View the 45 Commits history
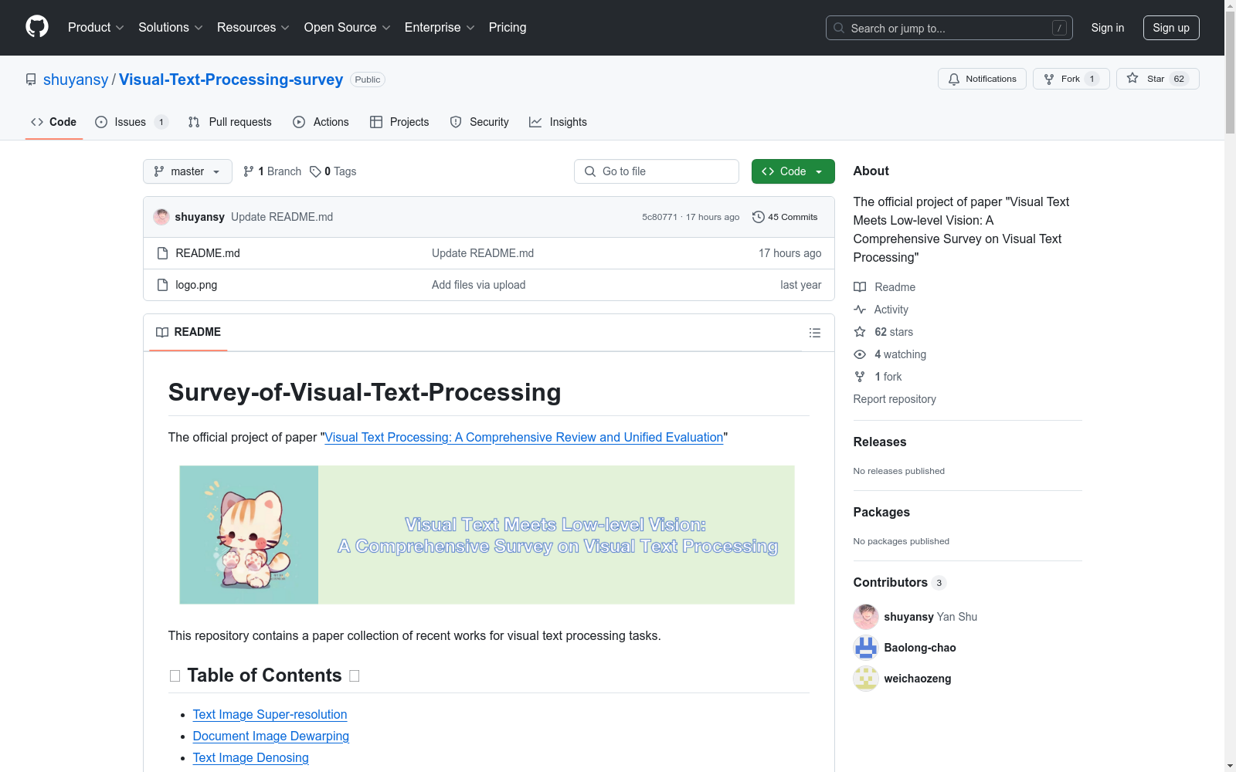This screenshot has width=1236, height=772. tap(785, 217)
